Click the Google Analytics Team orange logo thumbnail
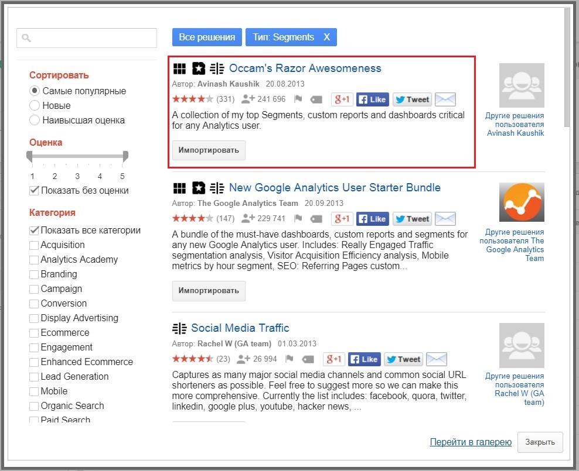 click(522, 202)
